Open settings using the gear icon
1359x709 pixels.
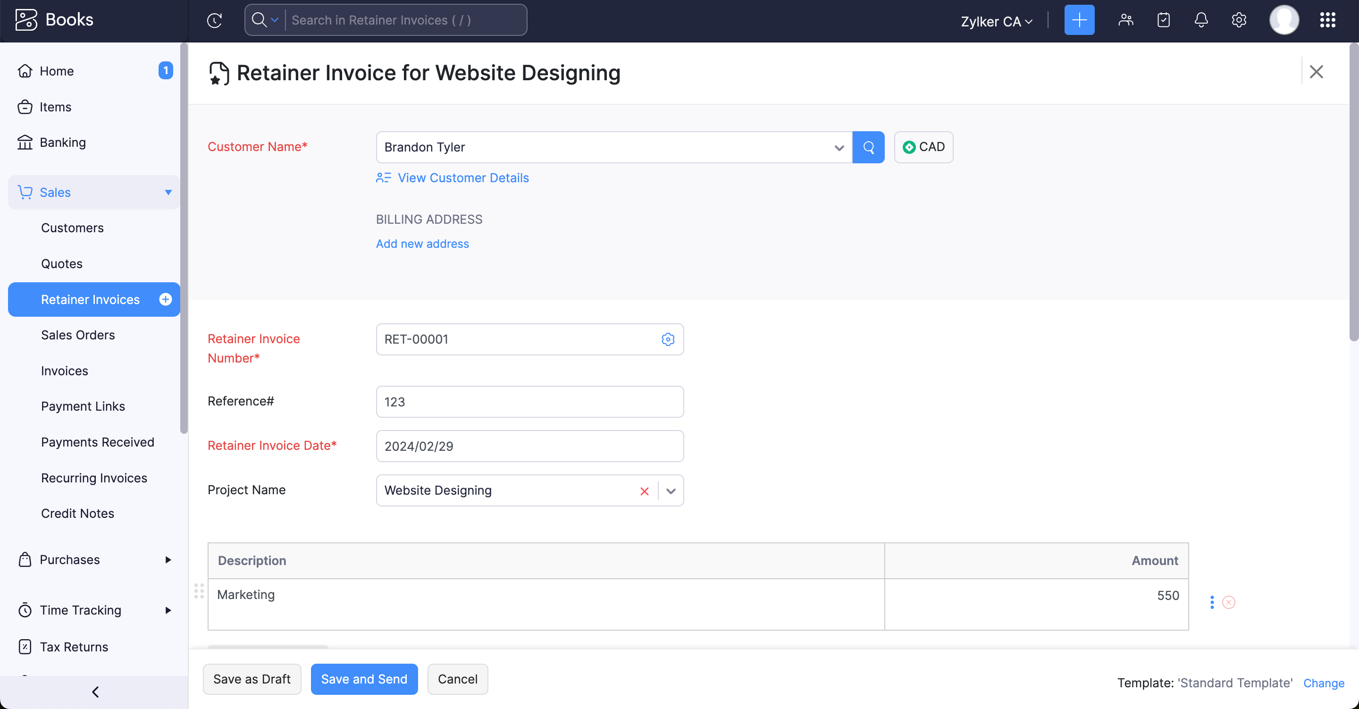pos(1238,20)
